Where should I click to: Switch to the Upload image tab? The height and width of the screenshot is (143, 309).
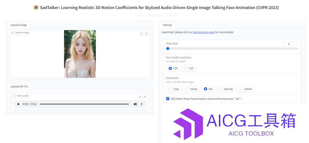[19, 25]
